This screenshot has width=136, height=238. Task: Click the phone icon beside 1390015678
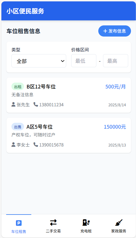click(x=36, y=145)
